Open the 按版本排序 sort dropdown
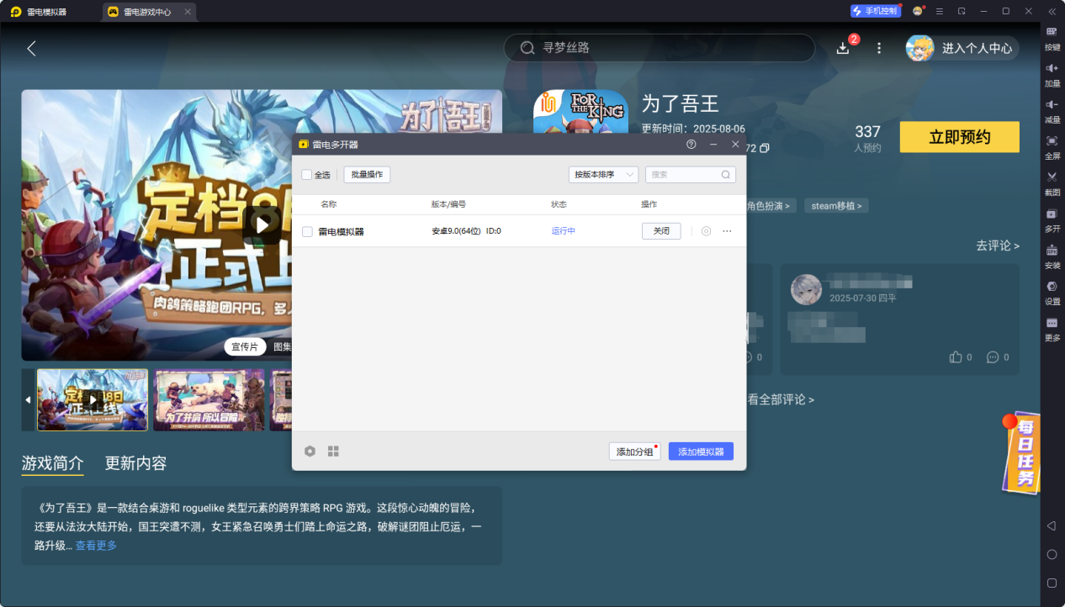Image resolution: width=1065 pixels, height=607 pixels. (x=603, y=175)
